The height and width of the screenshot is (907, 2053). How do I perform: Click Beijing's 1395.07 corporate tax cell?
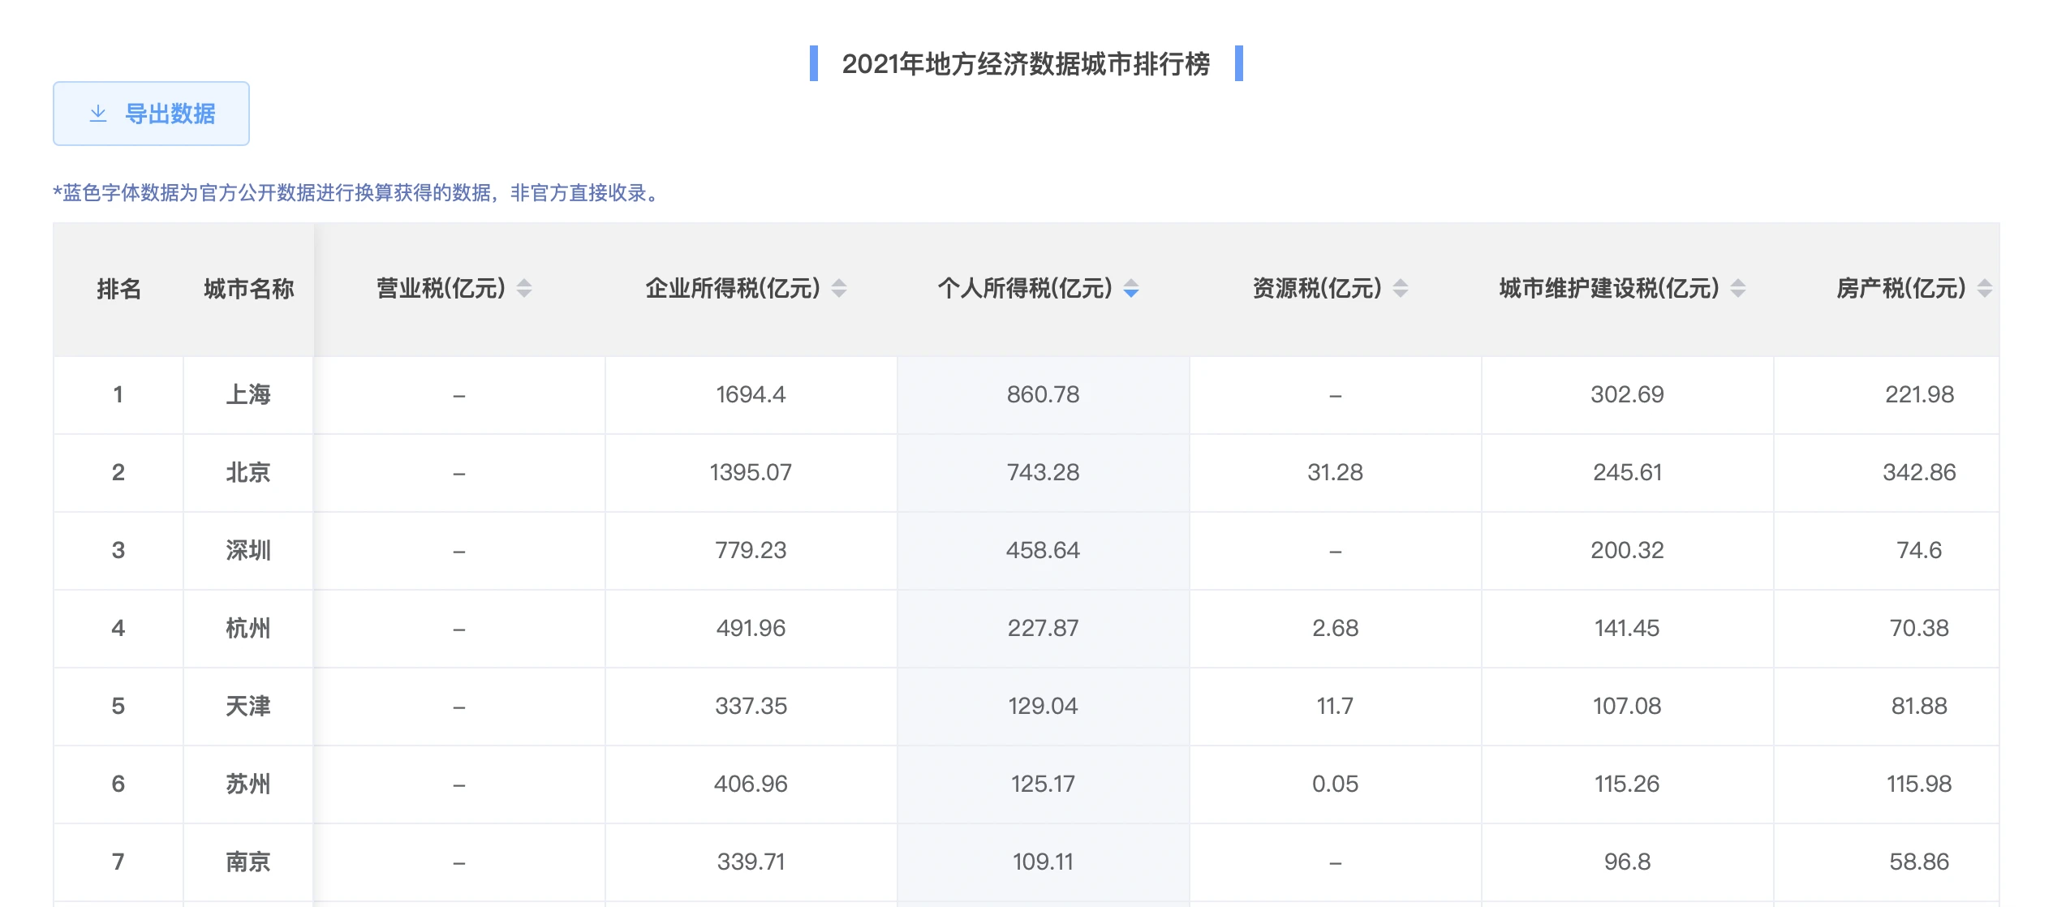[x=751, y=473]
